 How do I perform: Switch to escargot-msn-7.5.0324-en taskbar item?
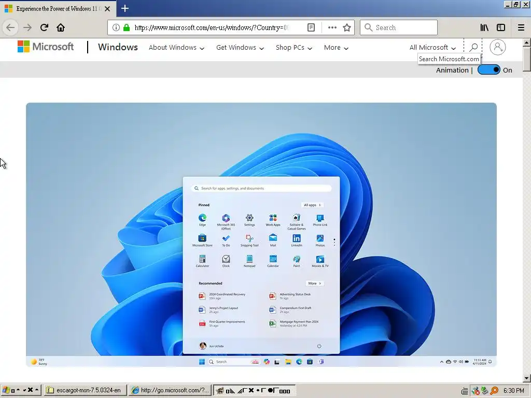coord(85,390)
